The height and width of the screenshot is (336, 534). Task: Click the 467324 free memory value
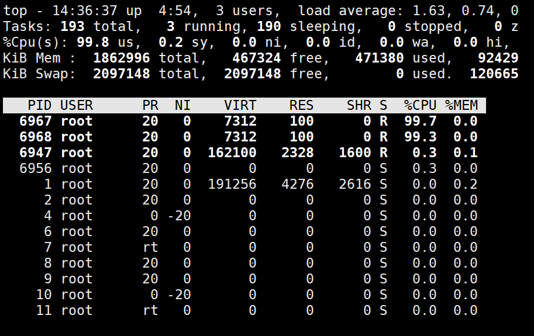[x=256, y=58]
